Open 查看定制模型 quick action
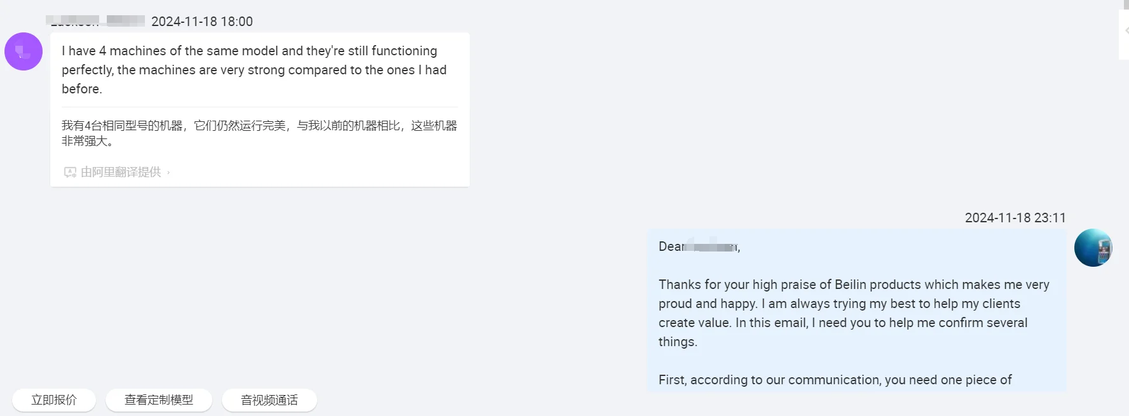This screenshot has height=416, width=1129. click(x=159, y=400)
